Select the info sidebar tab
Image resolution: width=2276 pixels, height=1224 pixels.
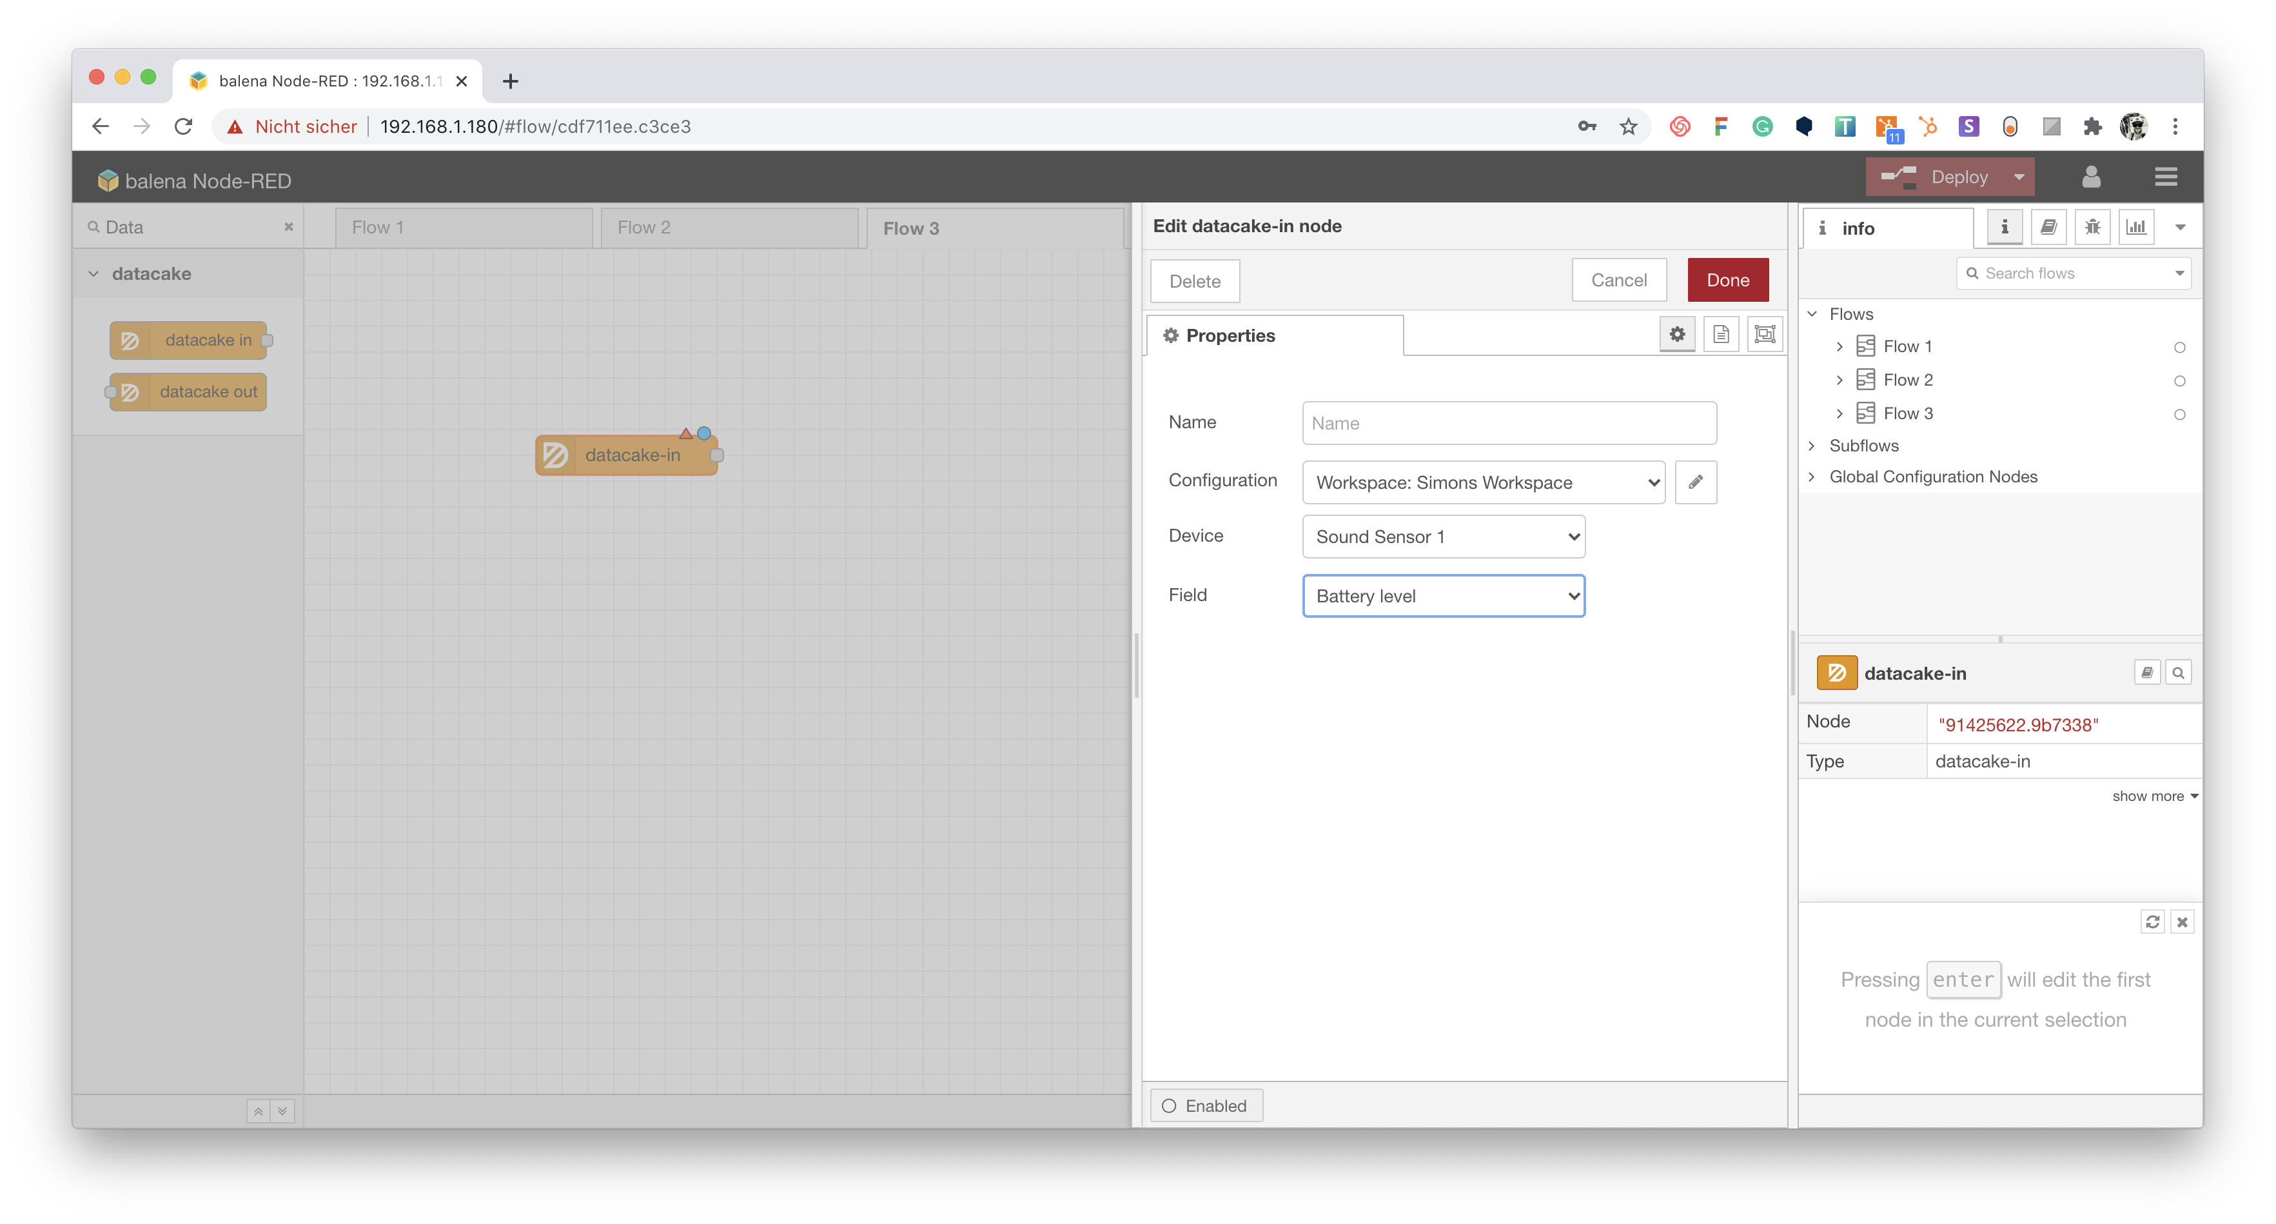click(x=1888, y=228)
